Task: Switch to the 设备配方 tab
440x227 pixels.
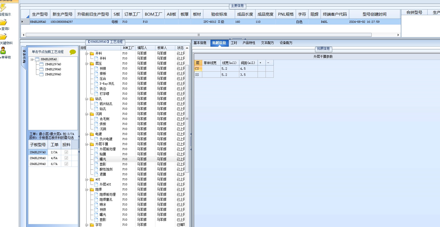Action: coord(286,43)
